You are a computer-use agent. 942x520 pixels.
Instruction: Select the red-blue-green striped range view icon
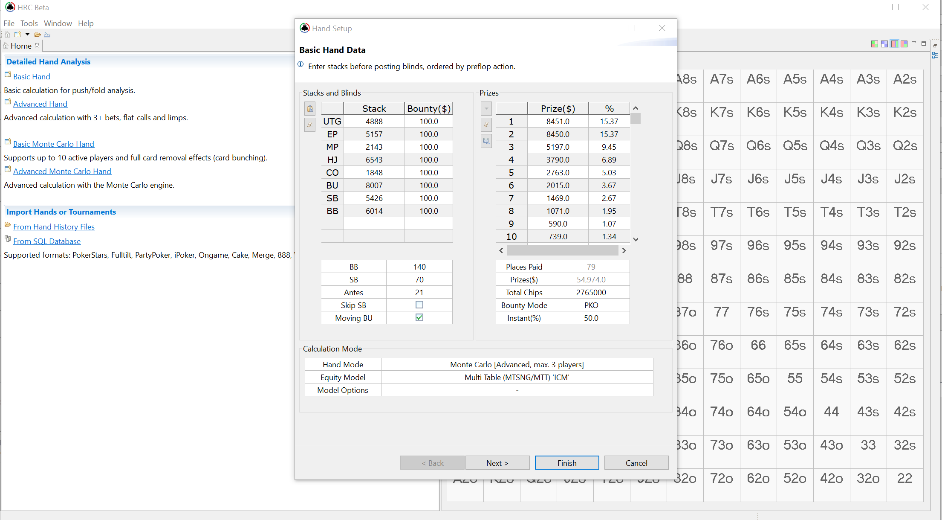(894, 44)
